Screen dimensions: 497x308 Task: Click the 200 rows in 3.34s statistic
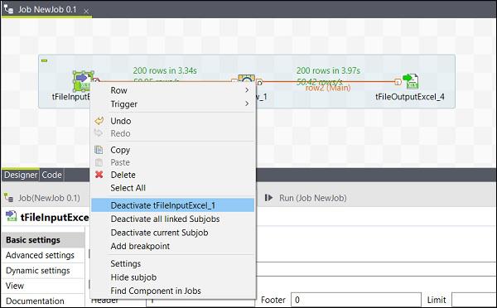(165, 70)
